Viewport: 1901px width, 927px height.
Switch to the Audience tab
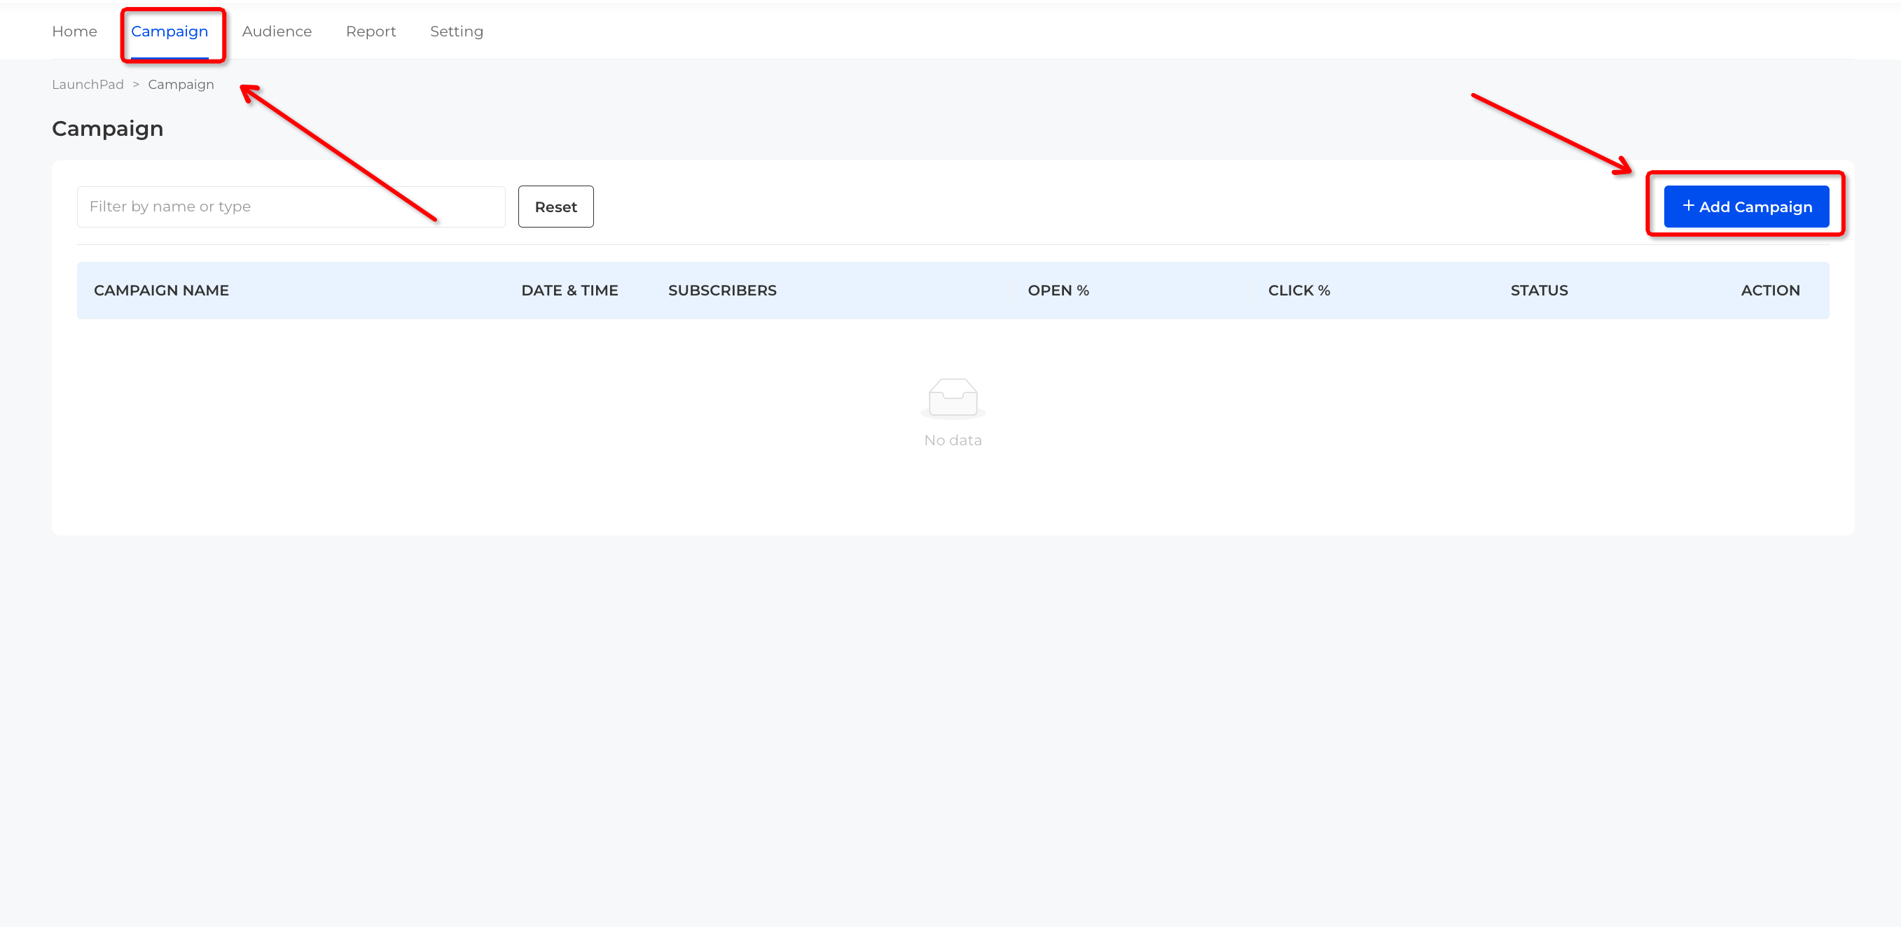[x=277, y=32]
